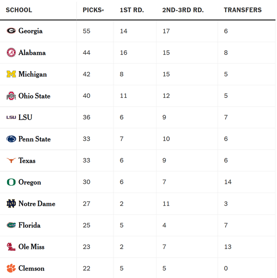The width and height of the screenshot is (277, 278).
Task: Select Oregon's transfers value of 14
Action: click(228, 182)
